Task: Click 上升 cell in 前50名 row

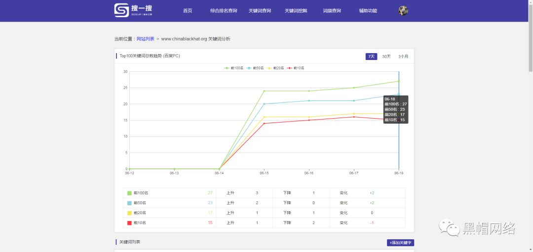Action: point(230,203)
